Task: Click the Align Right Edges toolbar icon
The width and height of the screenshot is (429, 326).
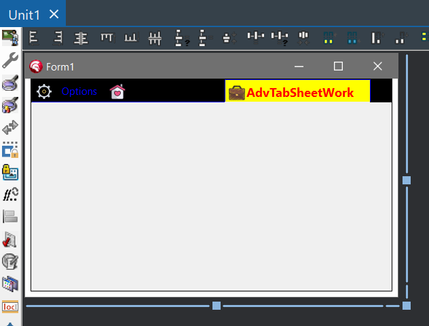Action: coord(58,38)
